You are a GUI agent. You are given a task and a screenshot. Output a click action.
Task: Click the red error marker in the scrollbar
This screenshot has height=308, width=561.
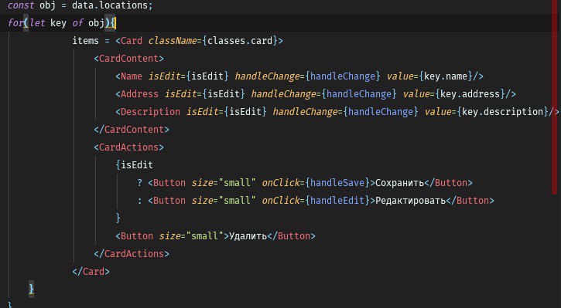pyautogui.click(x=555, y=96)
